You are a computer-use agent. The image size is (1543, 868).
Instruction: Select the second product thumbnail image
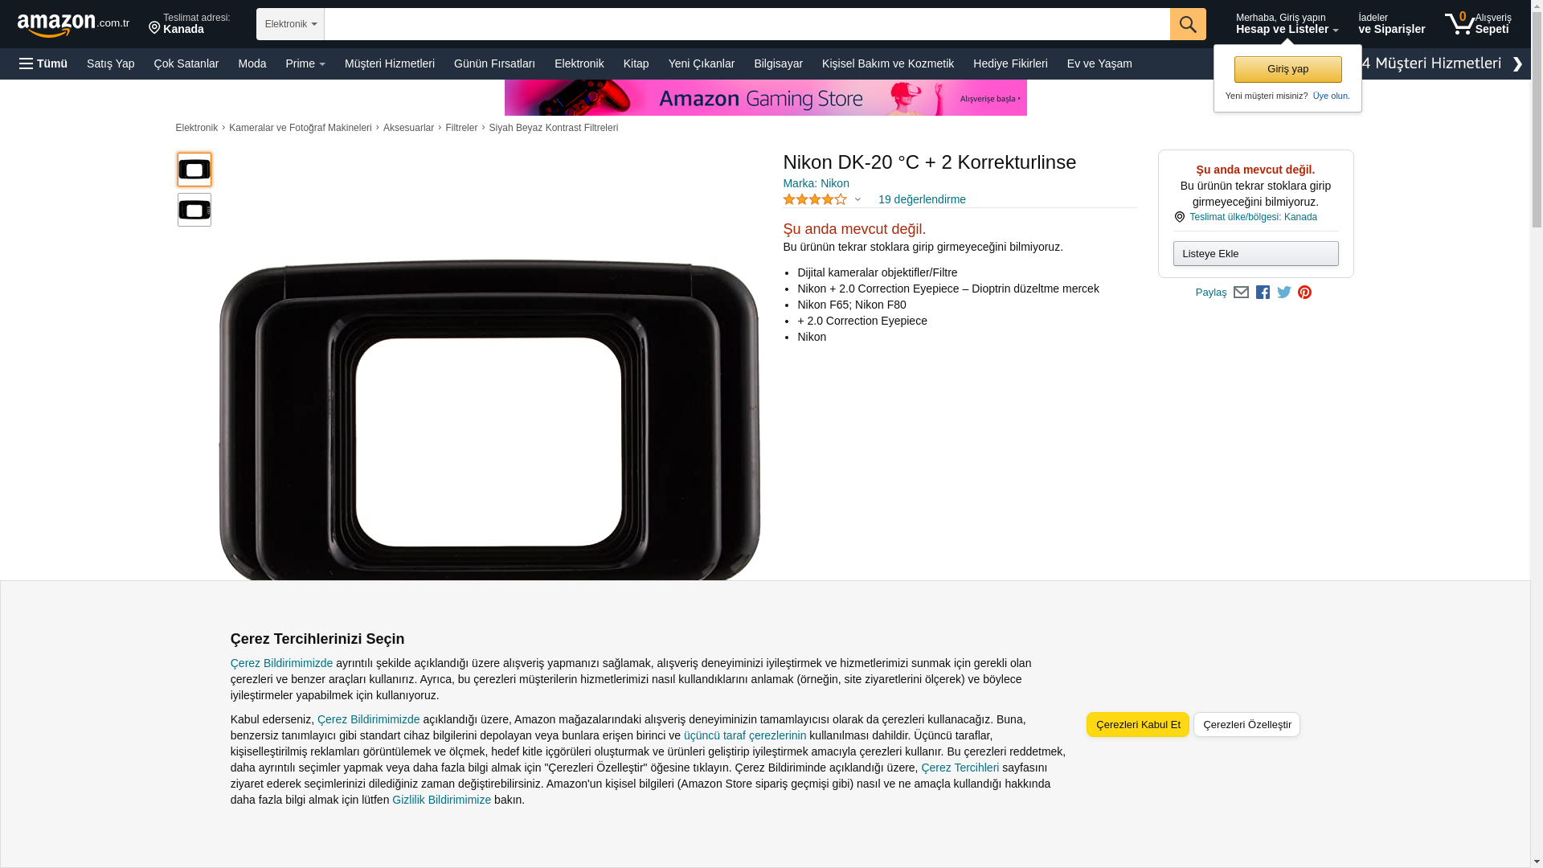coord(194,210)
